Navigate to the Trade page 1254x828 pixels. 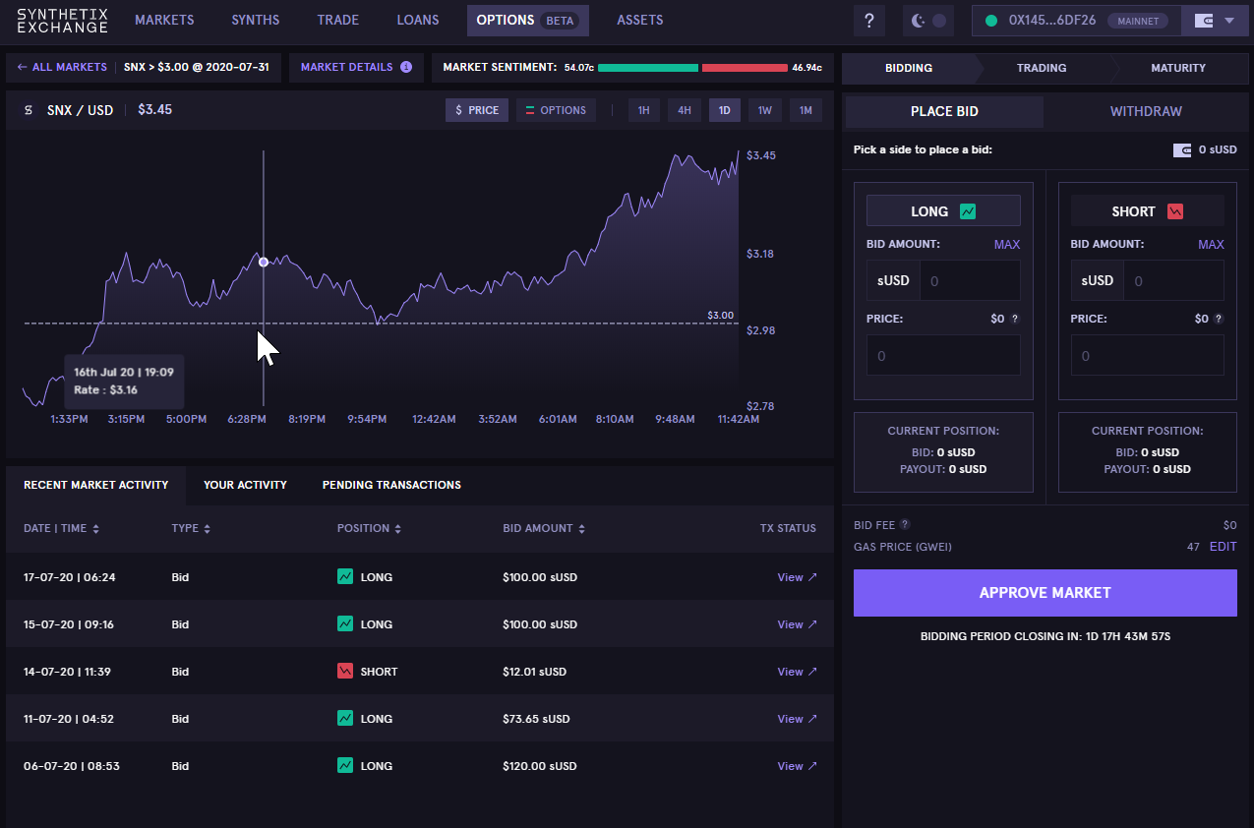click(338, 21)
